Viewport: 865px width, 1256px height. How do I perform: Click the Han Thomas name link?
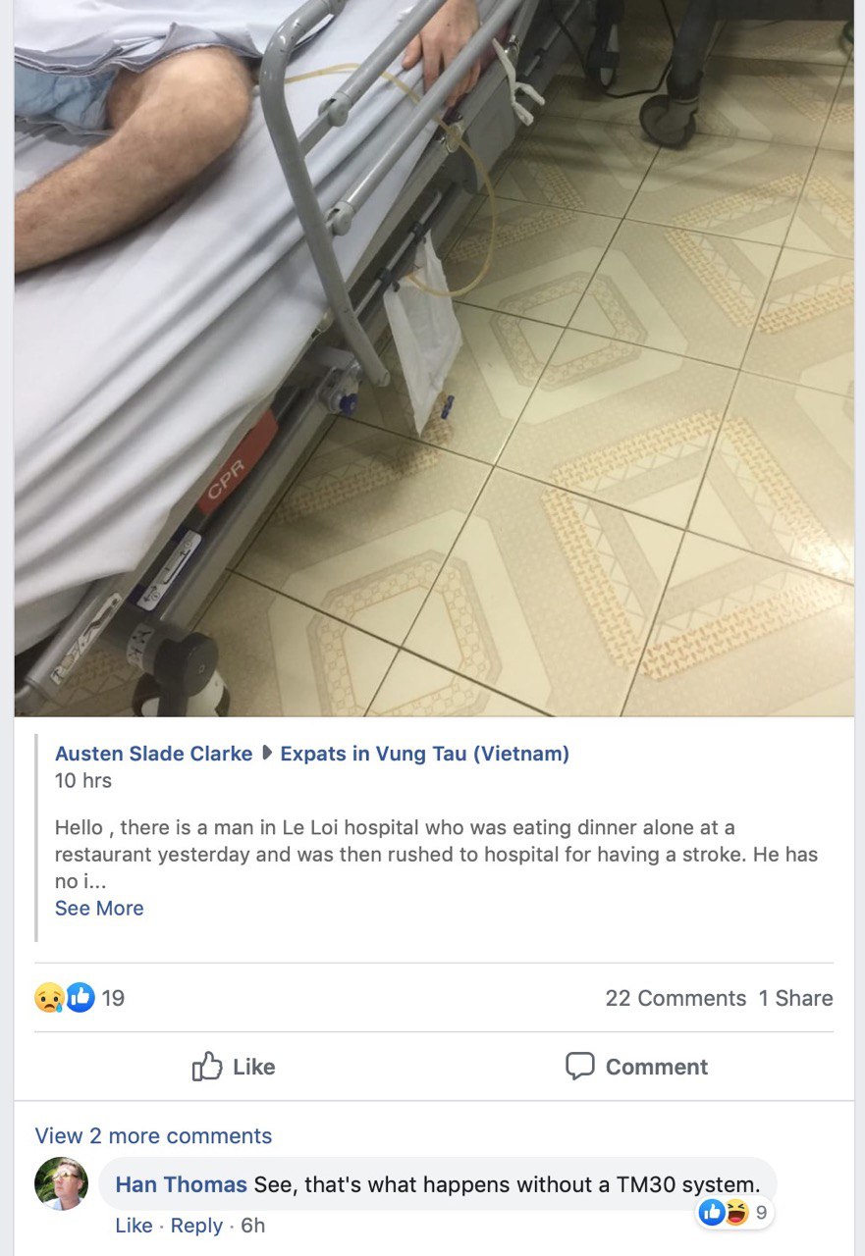(x=182, y=1184)
